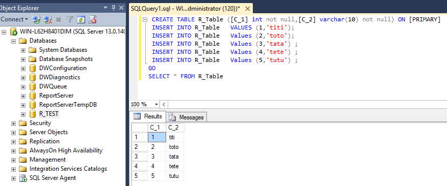Viewport: 447px width, 186px height.
Task: Collapse the CREATE TABLE code block
Action: [x=145, y=20]
